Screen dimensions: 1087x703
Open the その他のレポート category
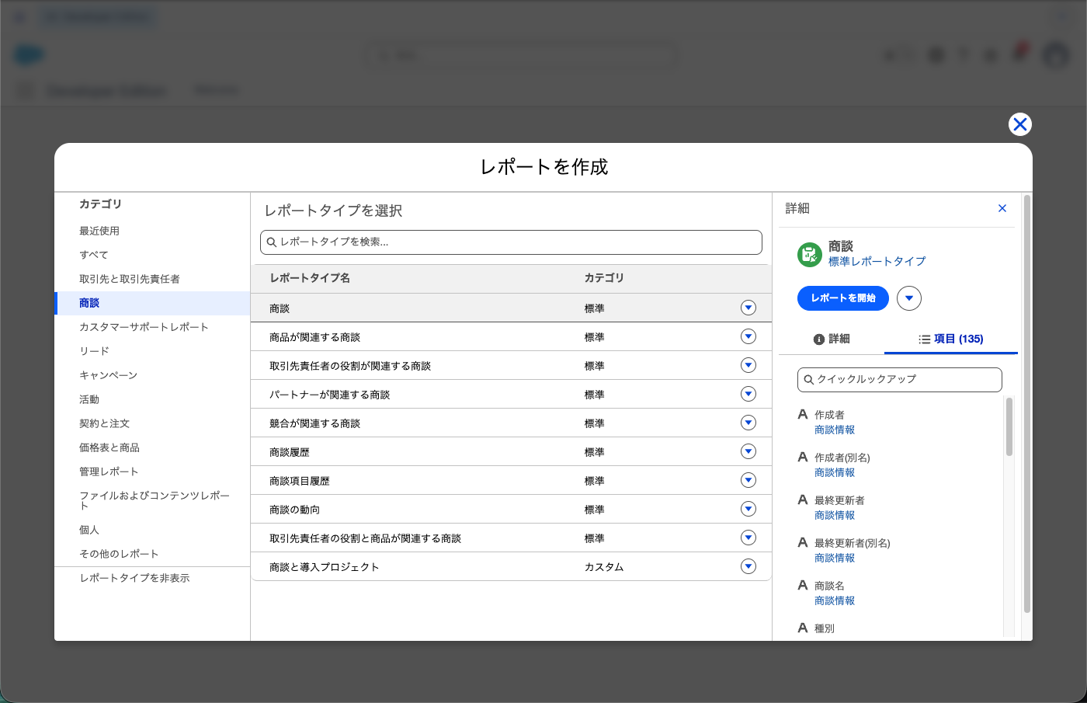152,554
